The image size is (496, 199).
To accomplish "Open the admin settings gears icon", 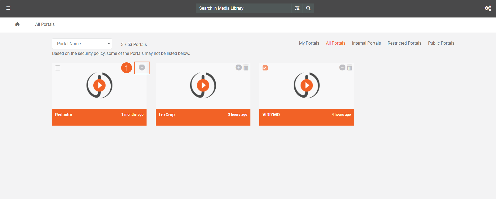I will click(x=488, y=8).
